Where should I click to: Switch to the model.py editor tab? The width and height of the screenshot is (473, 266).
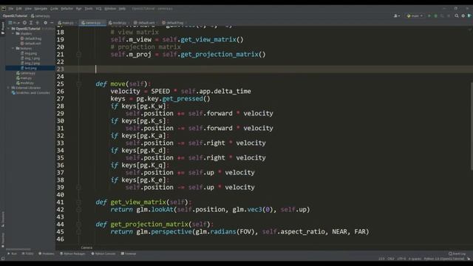coord(119,23)
